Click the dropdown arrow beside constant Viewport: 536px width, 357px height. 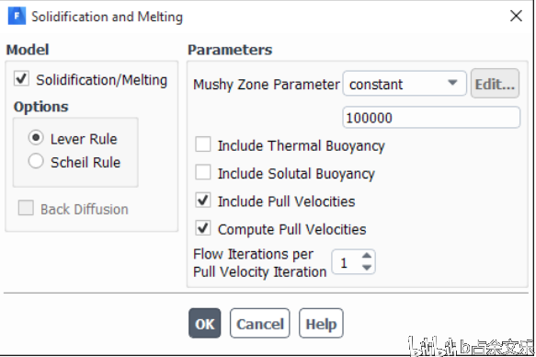(x=452, y=83)
